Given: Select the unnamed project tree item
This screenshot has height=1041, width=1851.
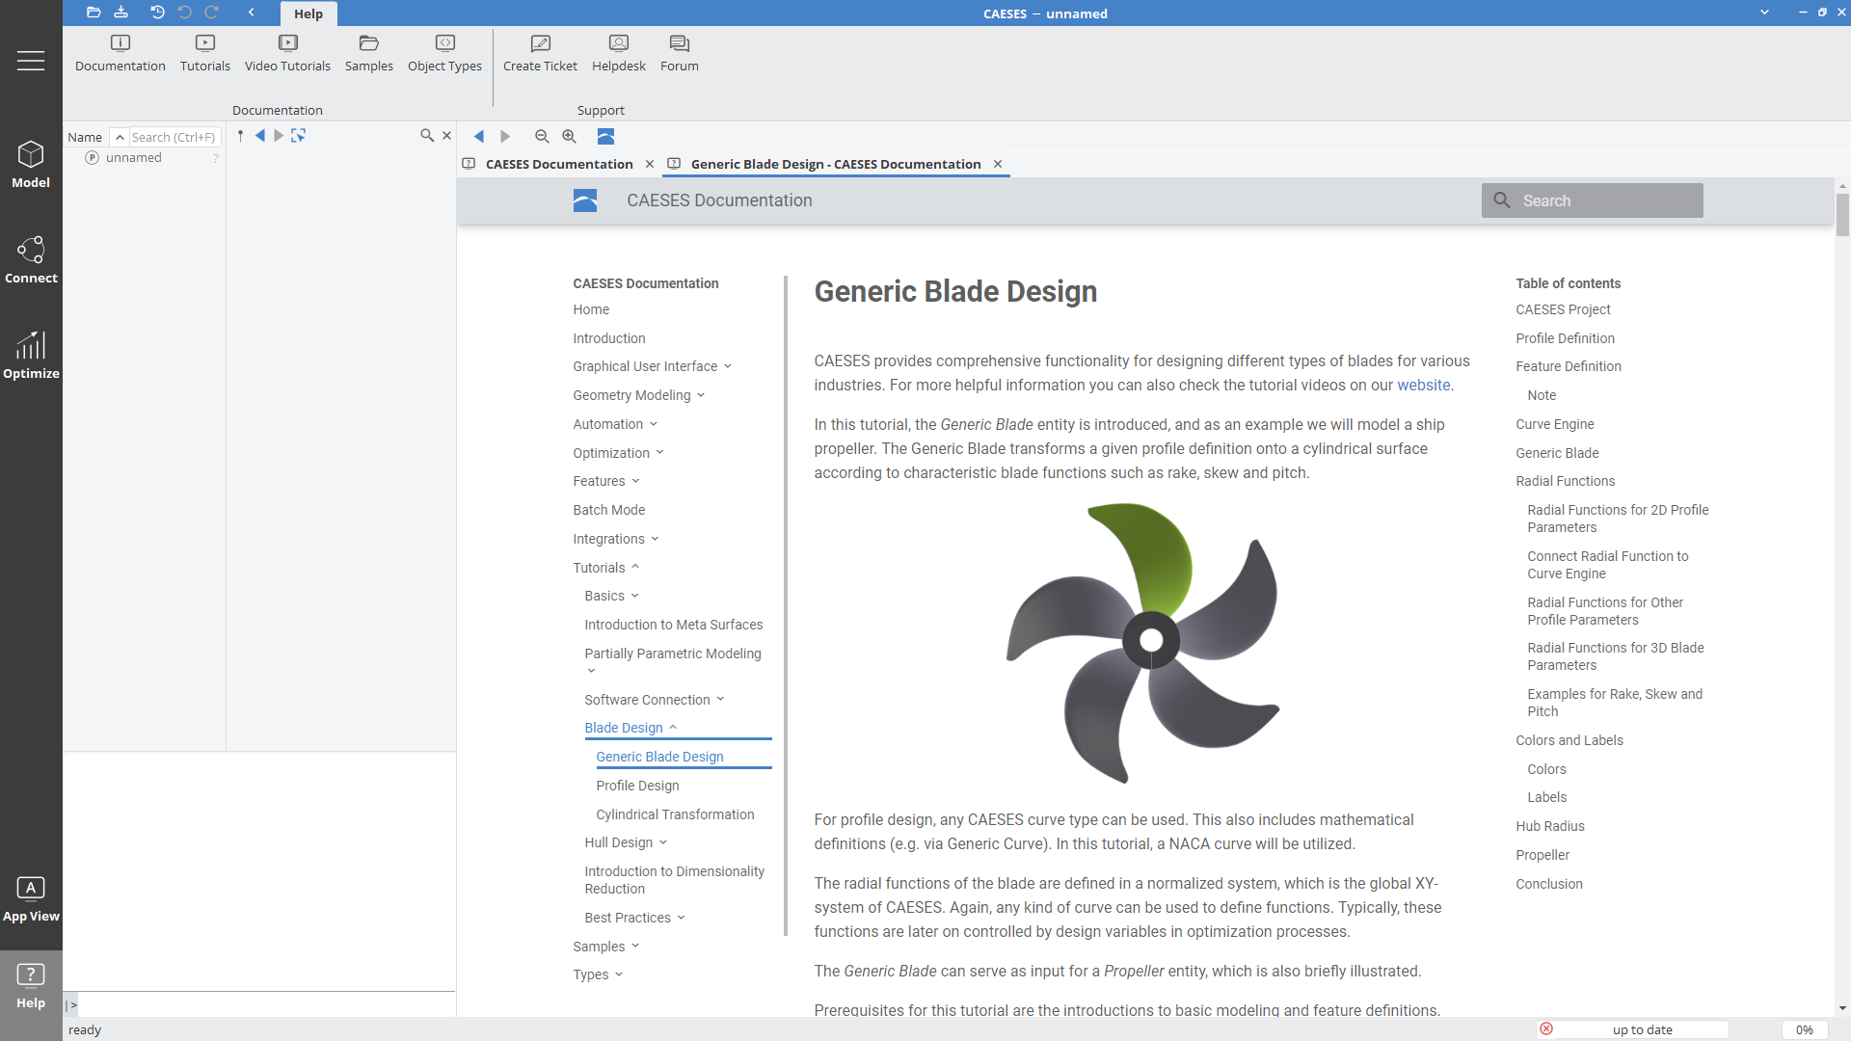Looking at the screenshot, I should (x=134, y=158).
